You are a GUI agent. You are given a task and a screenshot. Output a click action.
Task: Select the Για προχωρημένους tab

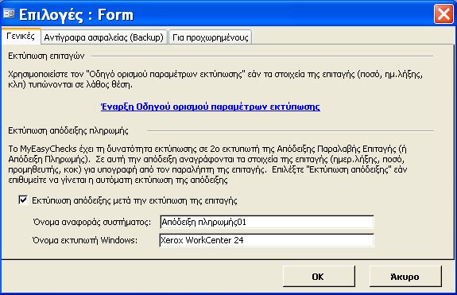[x=210, y=37]
